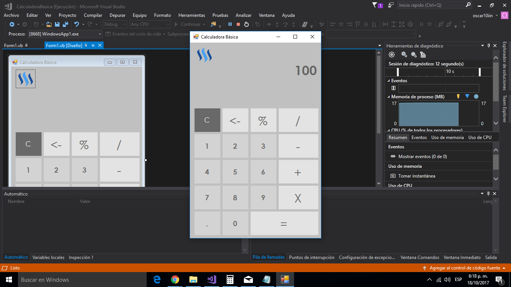This screenshot has height=287, width=511.
Task: Zoom in on the diagnostic timeline
Action: (404, 55)
